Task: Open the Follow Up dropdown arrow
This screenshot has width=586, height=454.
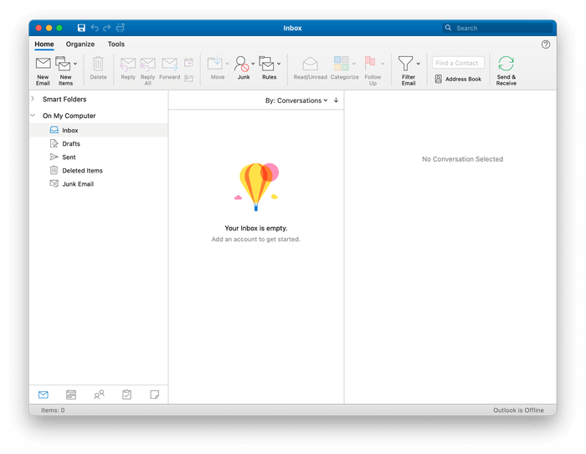Action: point(383,64)
